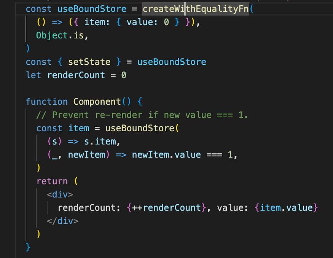
Task: Click the closing brace of Component function
Action: (x=28, y=247)
